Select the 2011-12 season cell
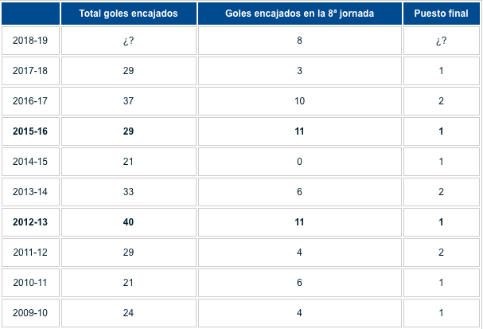This screenshot has width=483, height=329. [30, 253]
